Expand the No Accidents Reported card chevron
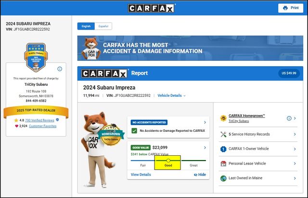This screenshot has width=308, height=198. coord(205,122)
